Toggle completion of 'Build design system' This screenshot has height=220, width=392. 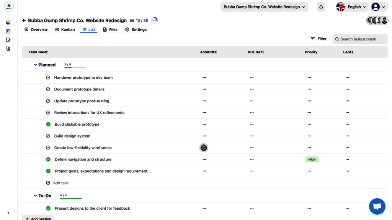pos(48,136)
